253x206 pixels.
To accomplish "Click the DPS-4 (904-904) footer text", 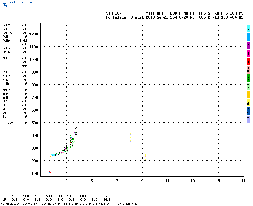I will 101,204.
